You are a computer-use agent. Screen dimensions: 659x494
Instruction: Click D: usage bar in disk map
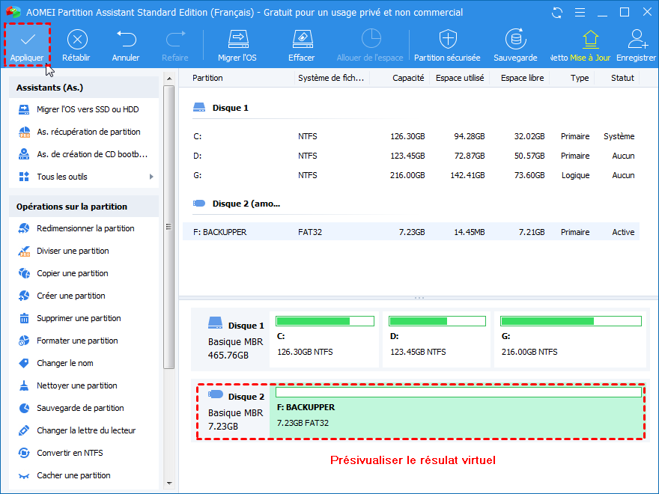point(437,321)
